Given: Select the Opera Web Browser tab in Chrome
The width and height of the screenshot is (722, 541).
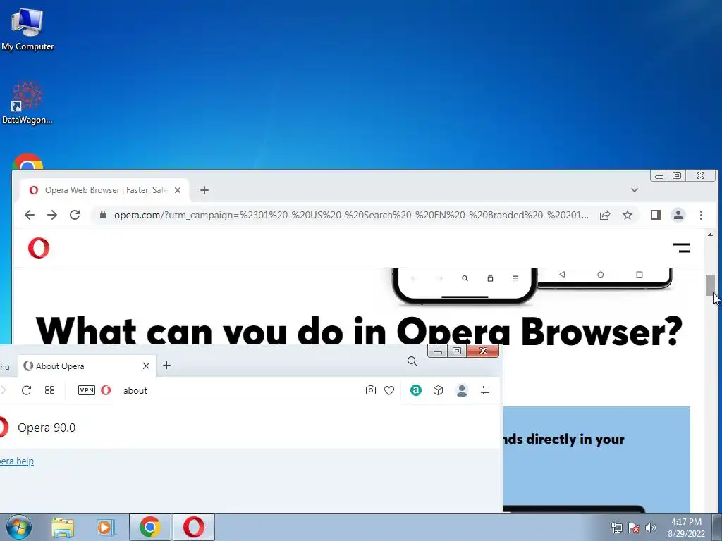Looking at the screenshot, I should coord(104,190).
